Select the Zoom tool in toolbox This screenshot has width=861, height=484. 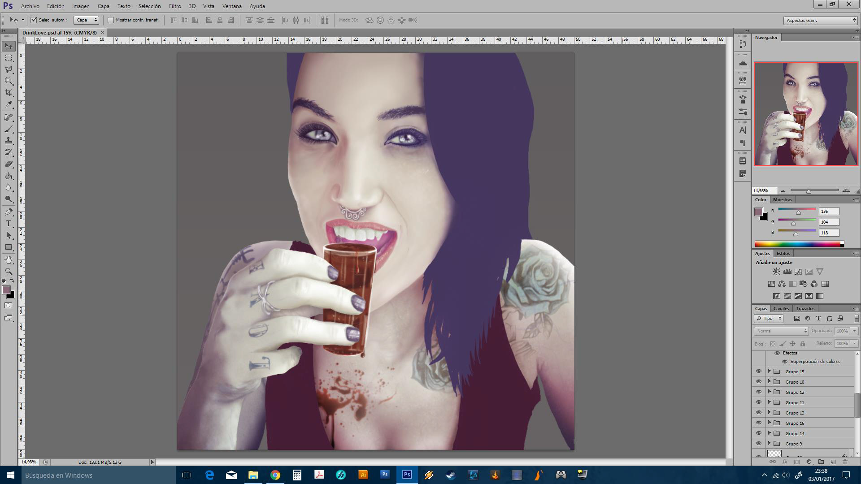tap(9, 272)
